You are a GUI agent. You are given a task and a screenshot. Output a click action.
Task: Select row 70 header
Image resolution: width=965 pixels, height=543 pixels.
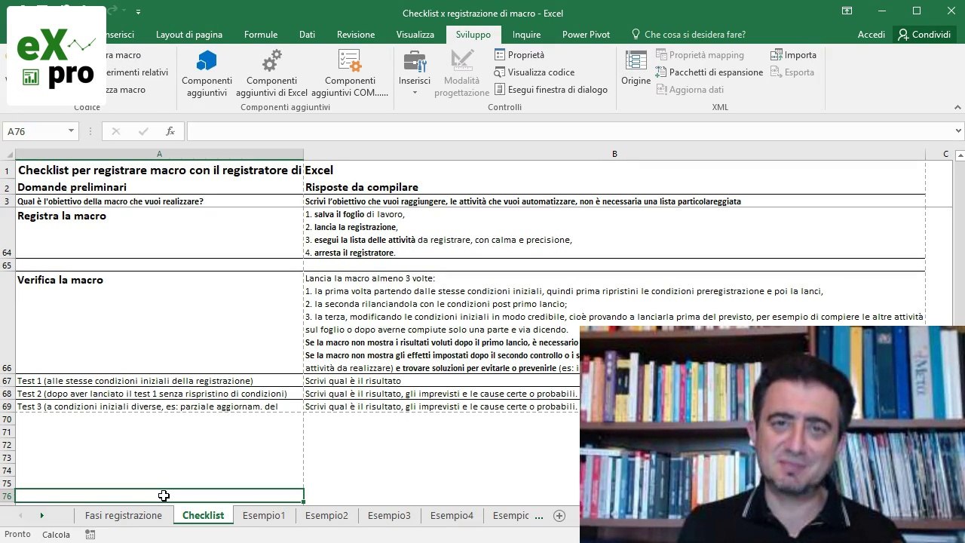pos(8,419)
